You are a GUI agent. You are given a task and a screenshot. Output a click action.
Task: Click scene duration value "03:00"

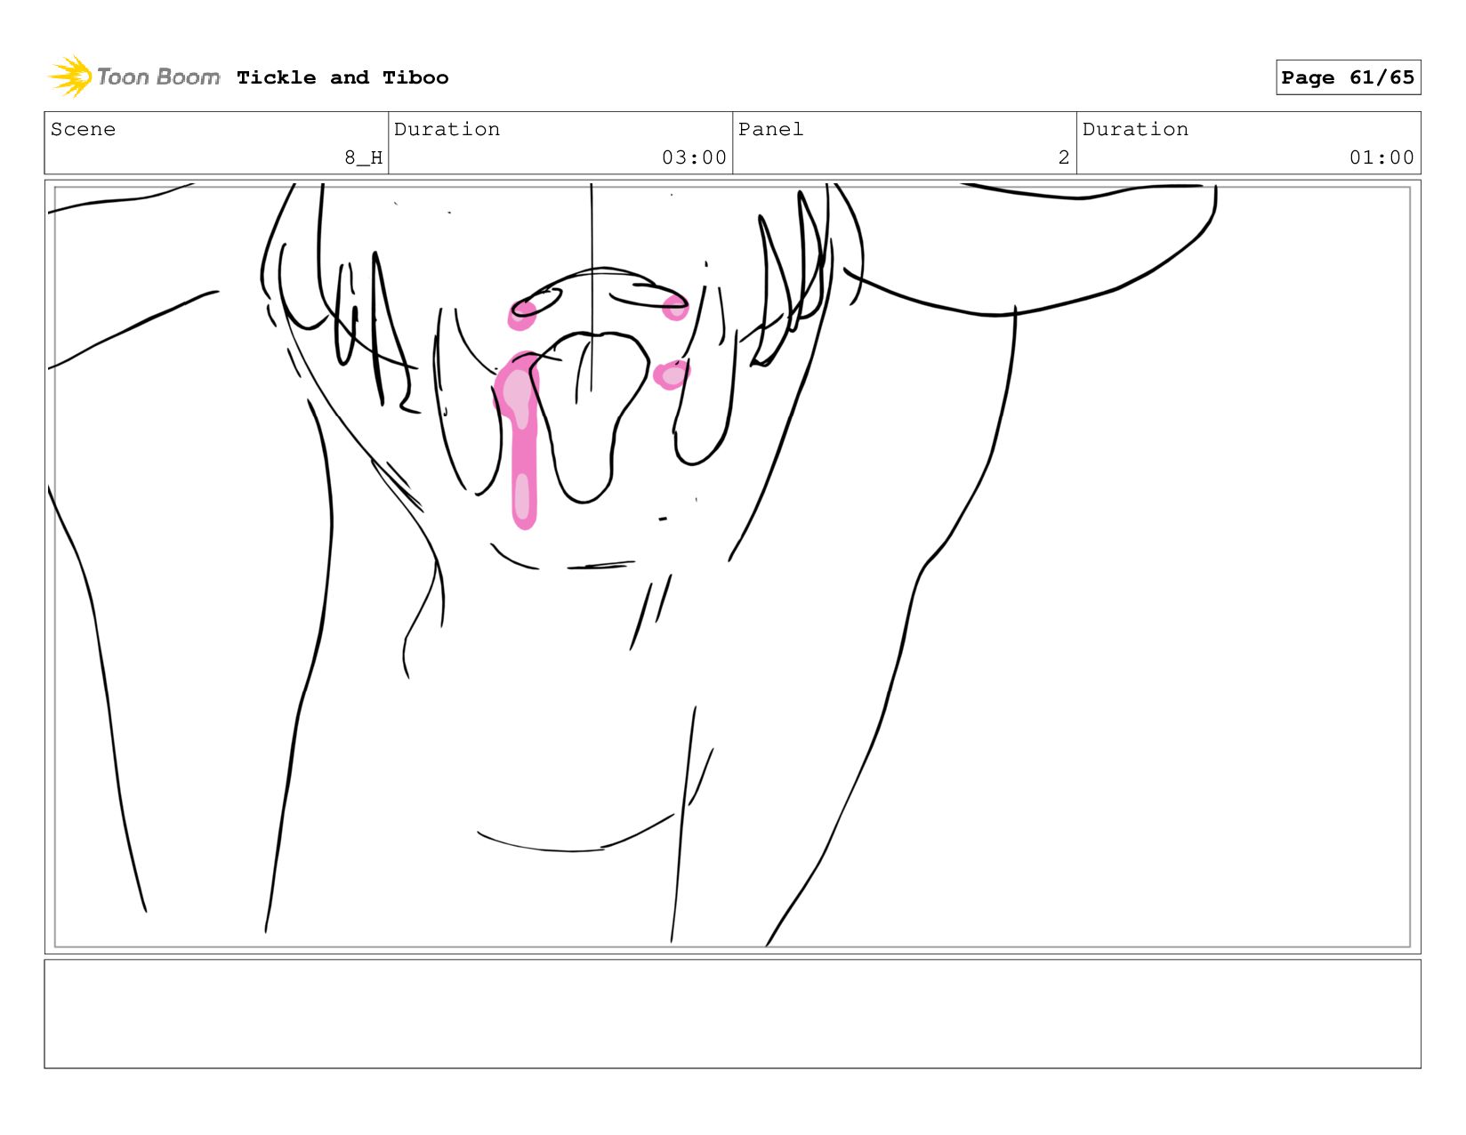pyautogui.click(x=694, y=157)
